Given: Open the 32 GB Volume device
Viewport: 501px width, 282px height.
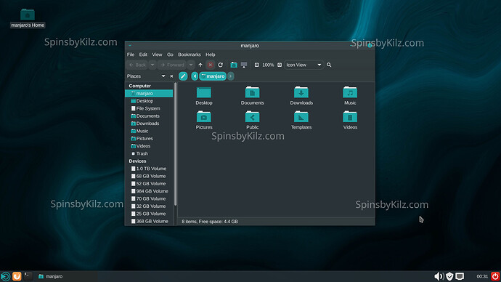Looking at the screenshot, I should pyautogui.click(x=149, y=206).
